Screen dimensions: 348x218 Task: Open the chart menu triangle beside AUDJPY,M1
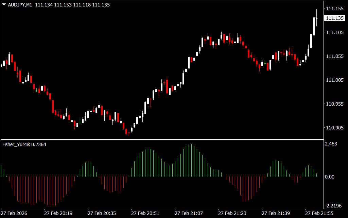(x=4, y=5)
